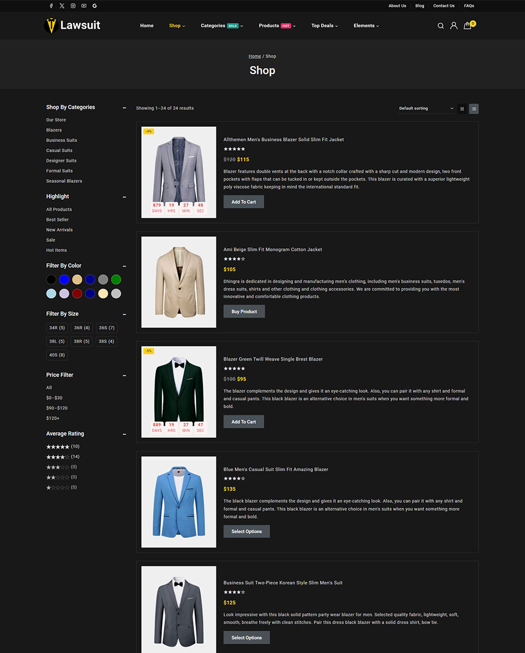This screenshot has height=653, width=525.
Task: Open the Top Deals menu
Action: coord(324,26)
